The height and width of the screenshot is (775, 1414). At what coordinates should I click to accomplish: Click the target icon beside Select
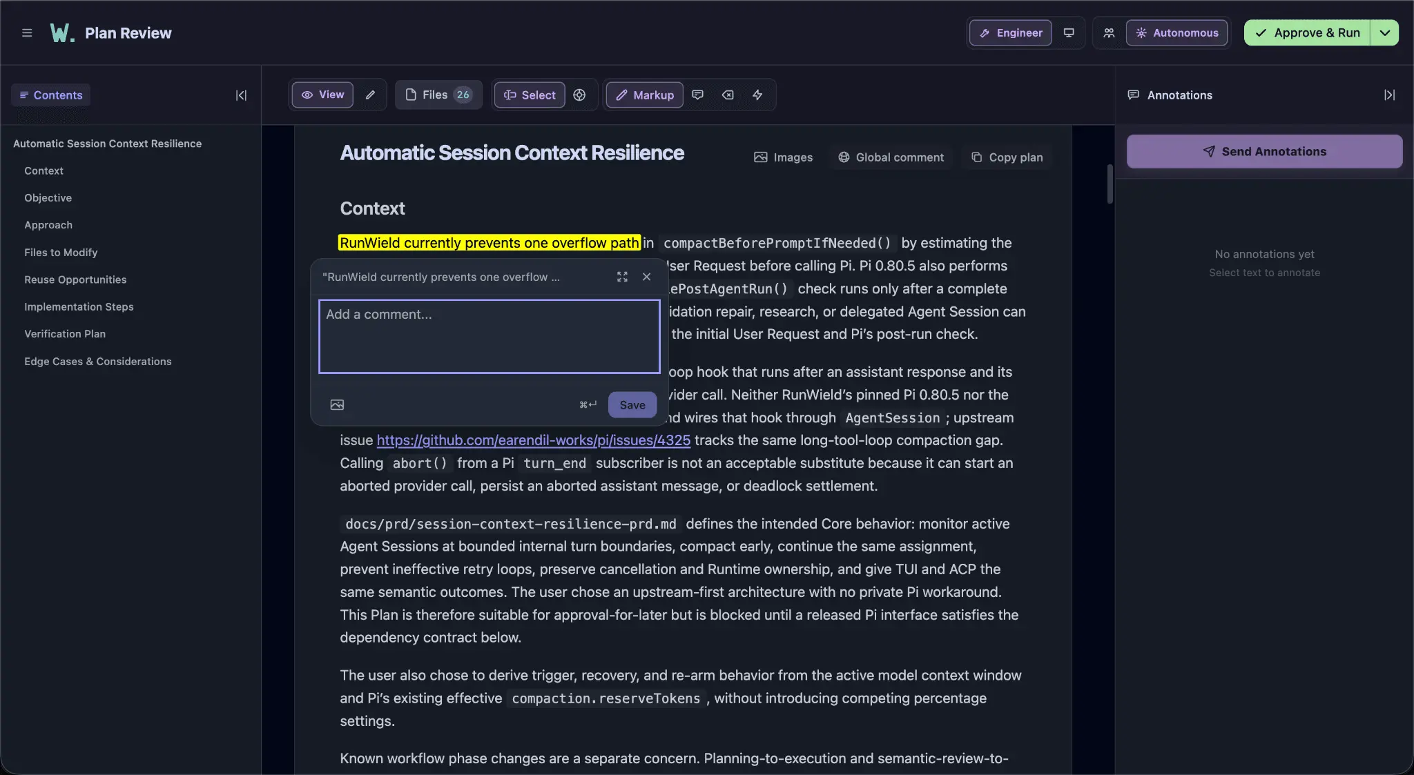click(x=579, y=95)
